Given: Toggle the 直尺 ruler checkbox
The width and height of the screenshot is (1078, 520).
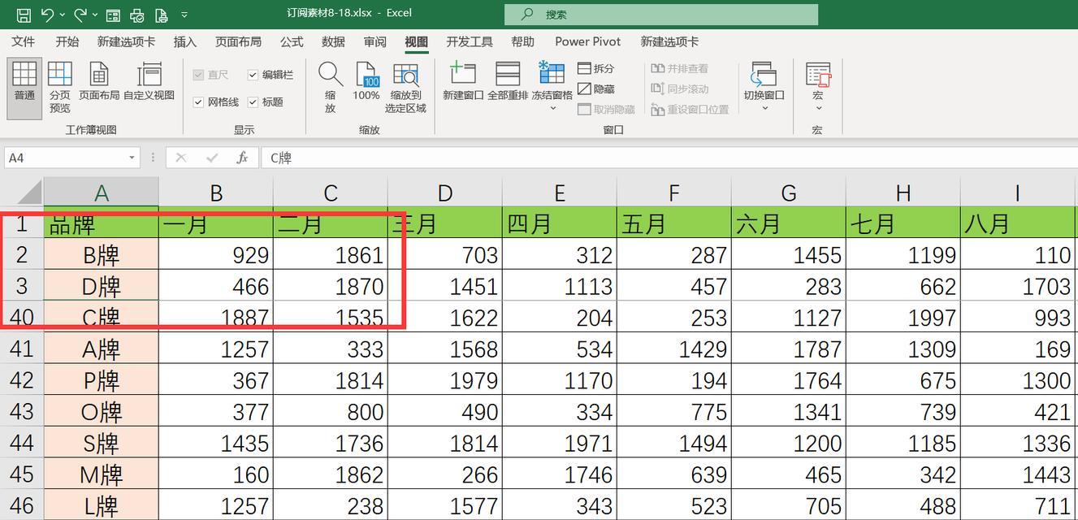Looking at the screenshot, I should click(198, 75).
